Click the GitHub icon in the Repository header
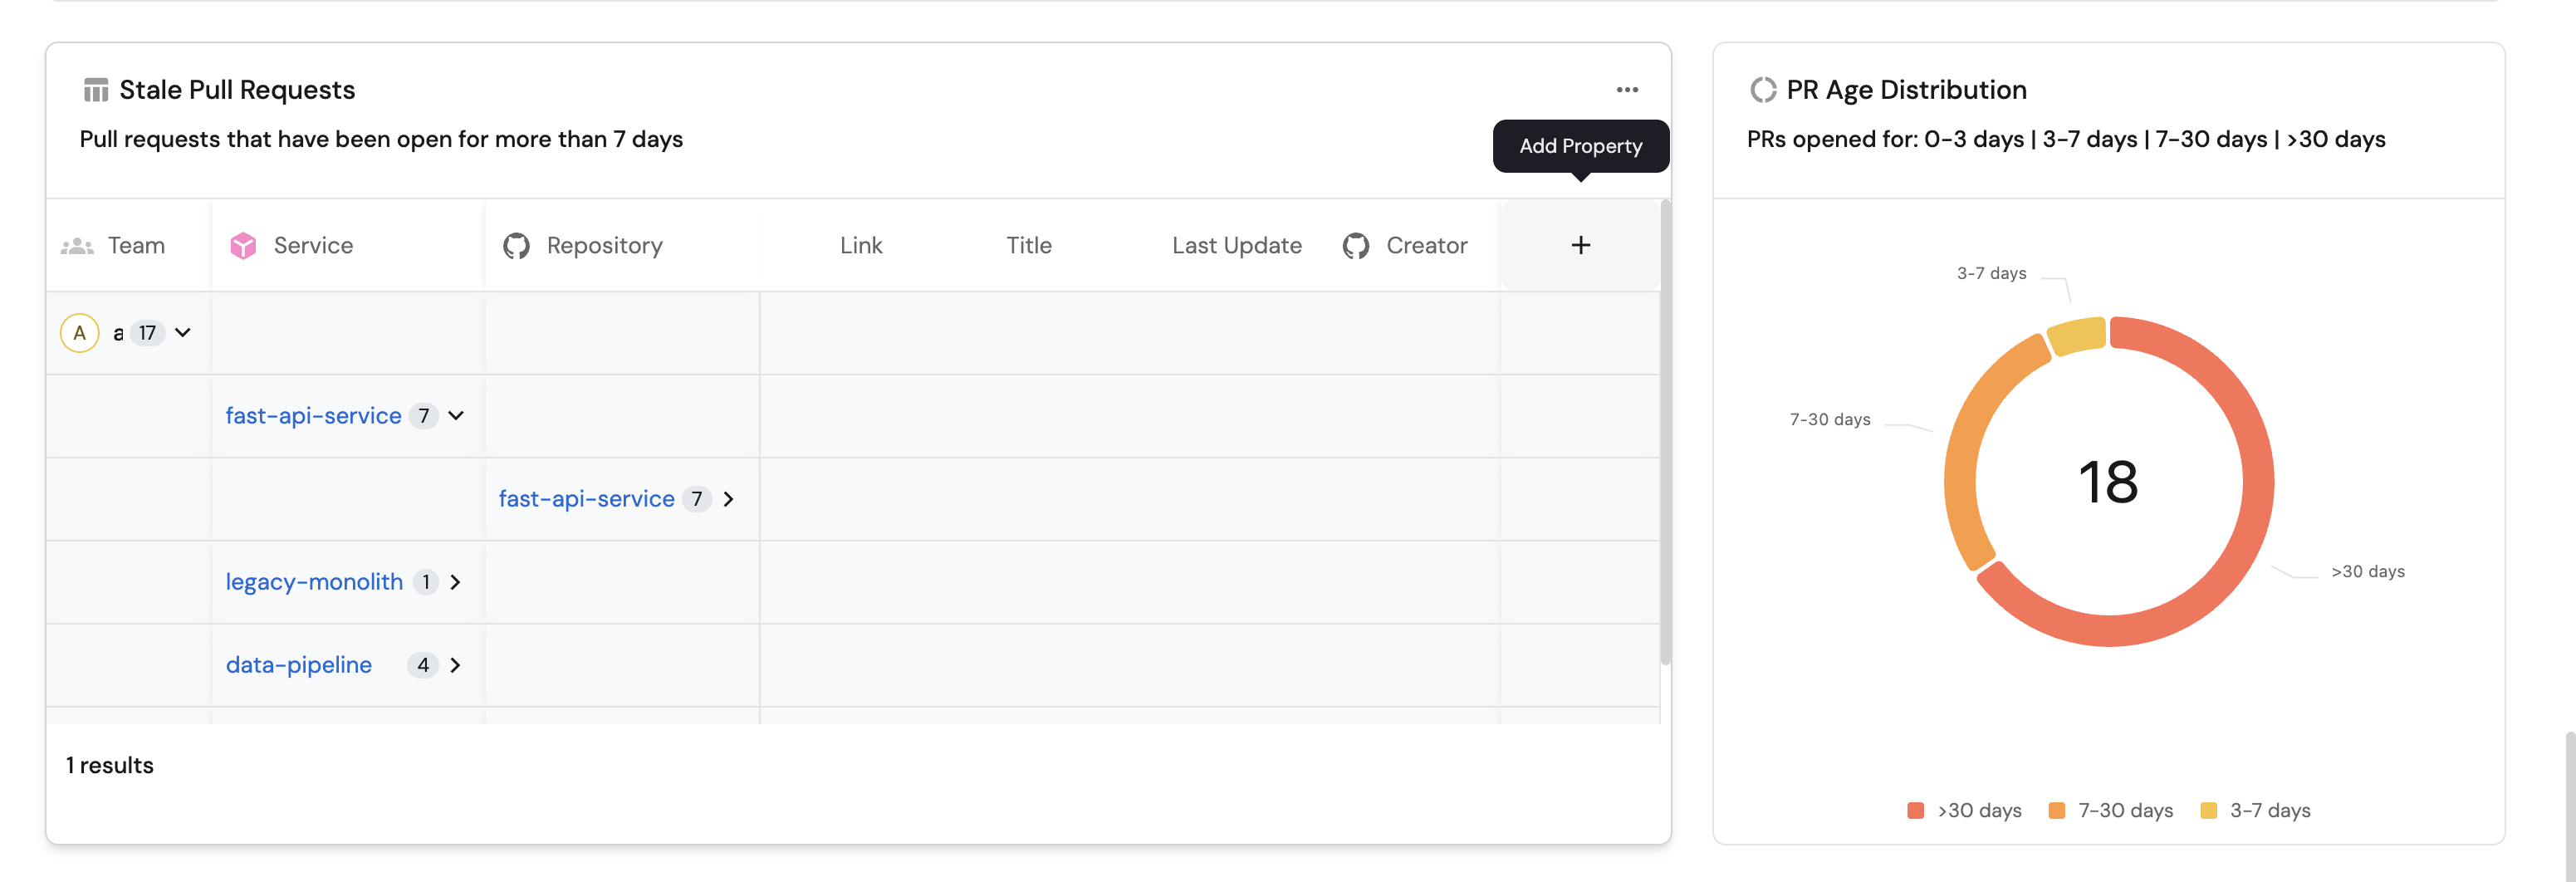Image resolution: width=2576 pixels, height=882 pixels. 516,245
